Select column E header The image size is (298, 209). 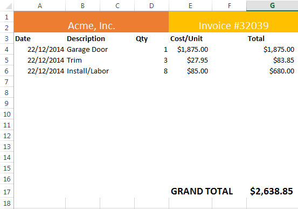pos(190,6)
